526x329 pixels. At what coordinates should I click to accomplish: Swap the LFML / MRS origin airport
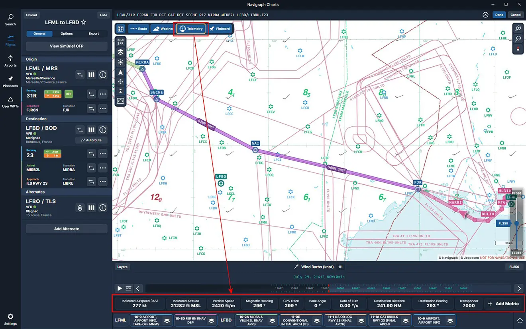coord(80,75)
